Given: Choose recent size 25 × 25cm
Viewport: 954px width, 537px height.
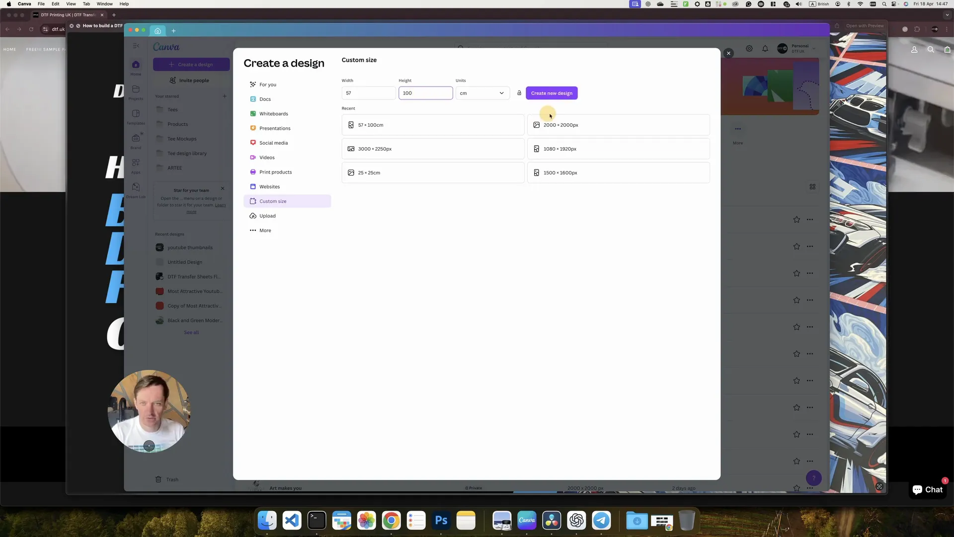Looking at the screenshot, I should [x=433, y=173].
